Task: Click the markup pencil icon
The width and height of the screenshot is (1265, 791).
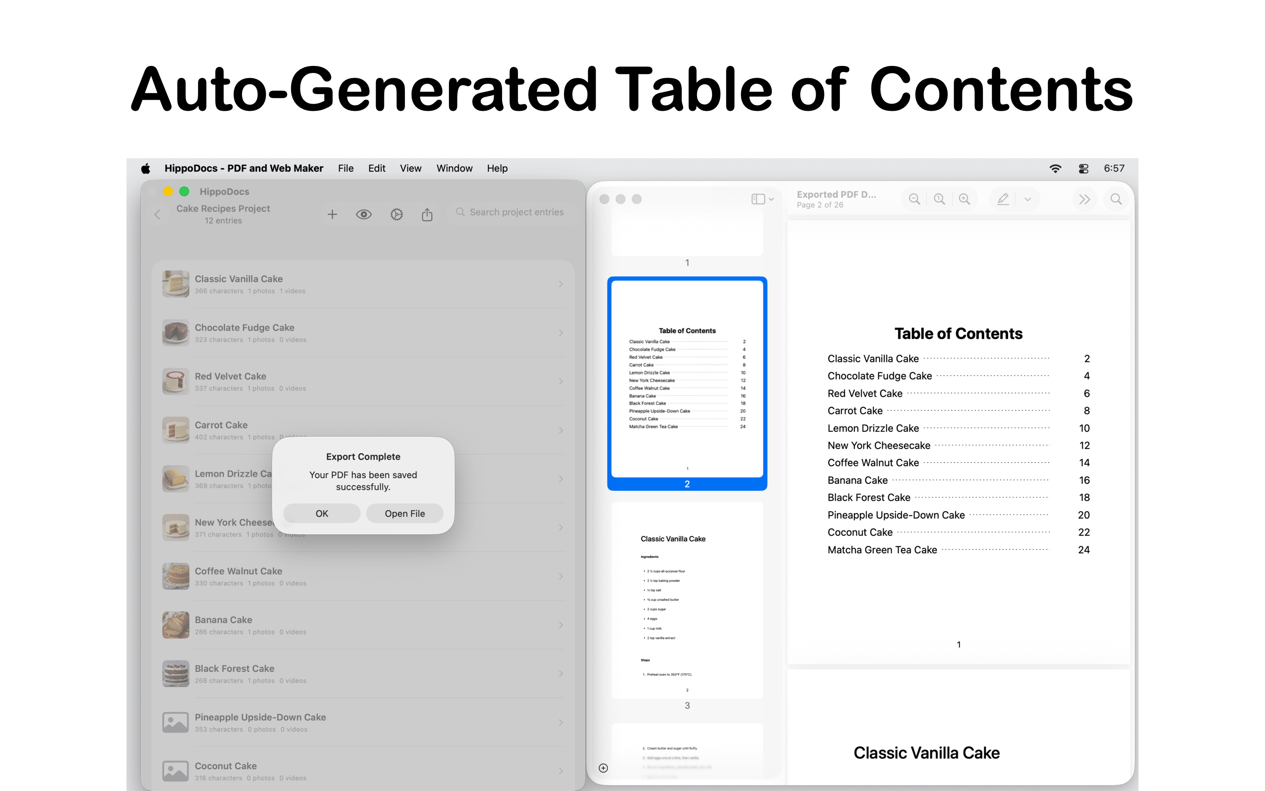Action: (1003, 200)
